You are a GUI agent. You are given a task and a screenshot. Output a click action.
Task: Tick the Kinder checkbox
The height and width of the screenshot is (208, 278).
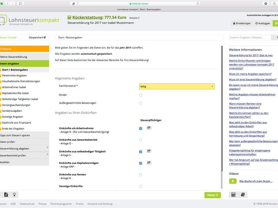coord(140,95)
